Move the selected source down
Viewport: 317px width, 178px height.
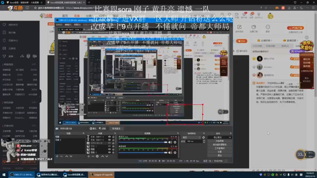(x=107, y=156)
